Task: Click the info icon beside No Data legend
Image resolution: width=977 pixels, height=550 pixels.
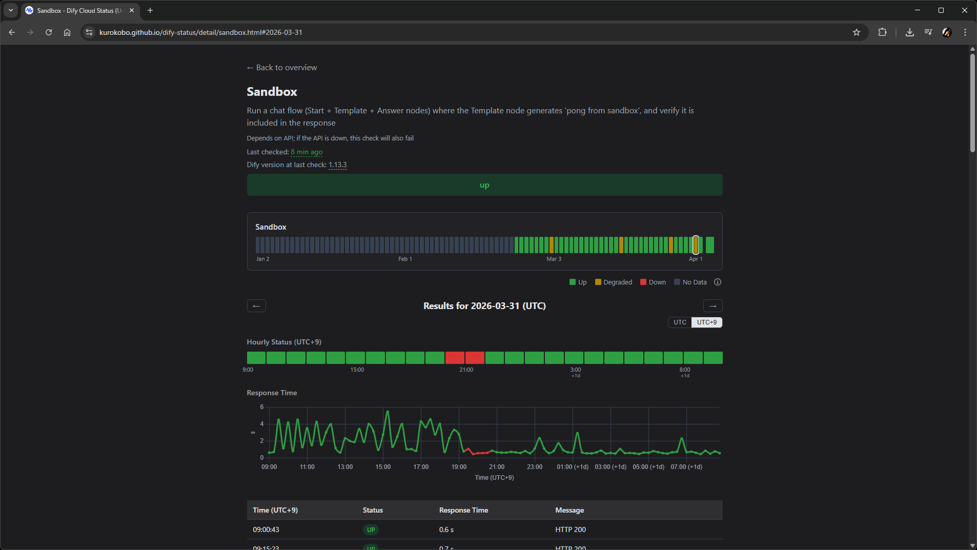Action: [x=718, y=282]
